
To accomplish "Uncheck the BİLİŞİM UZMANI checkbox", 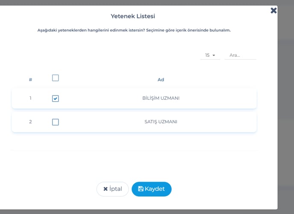I will tap(55, 98).
